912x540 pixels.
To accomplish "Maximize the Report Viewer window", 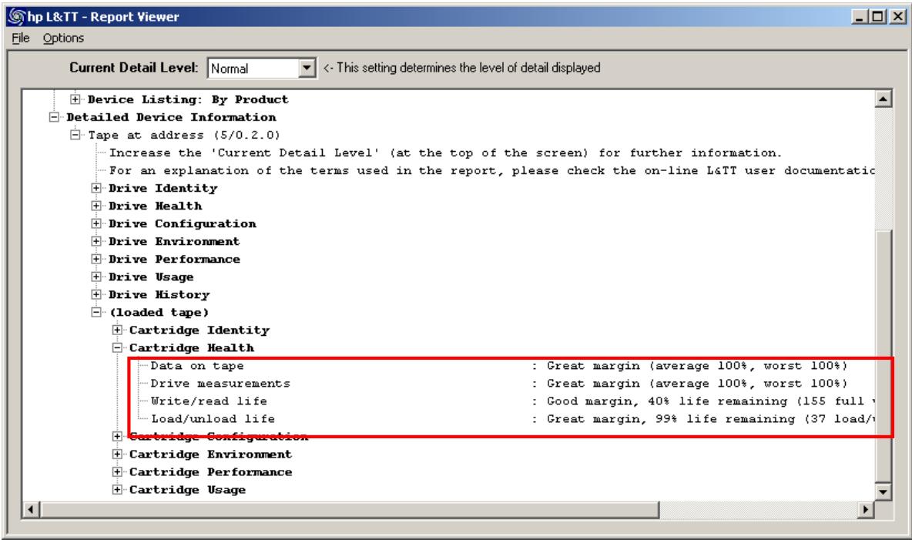I will pos(877,16).
